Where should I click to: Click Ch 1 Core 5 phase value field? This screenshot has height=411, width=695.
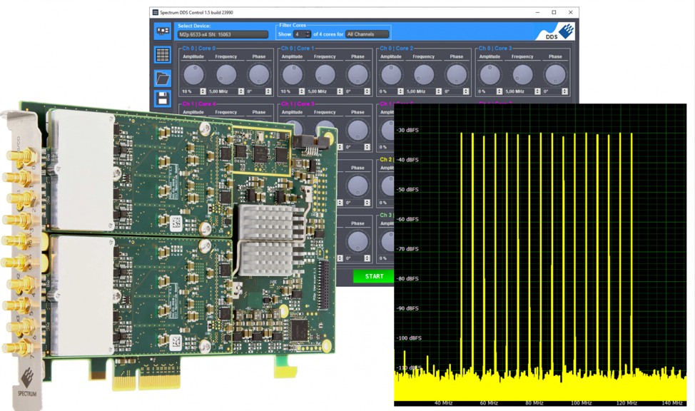click(354, 147)
